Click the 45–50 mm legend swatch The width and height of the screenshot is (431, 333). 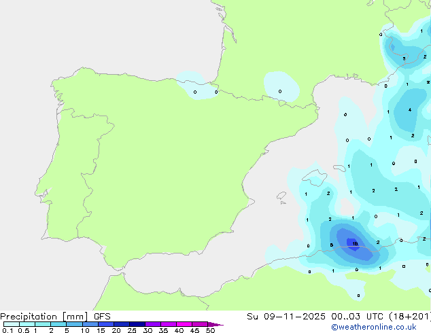[200, 324]
